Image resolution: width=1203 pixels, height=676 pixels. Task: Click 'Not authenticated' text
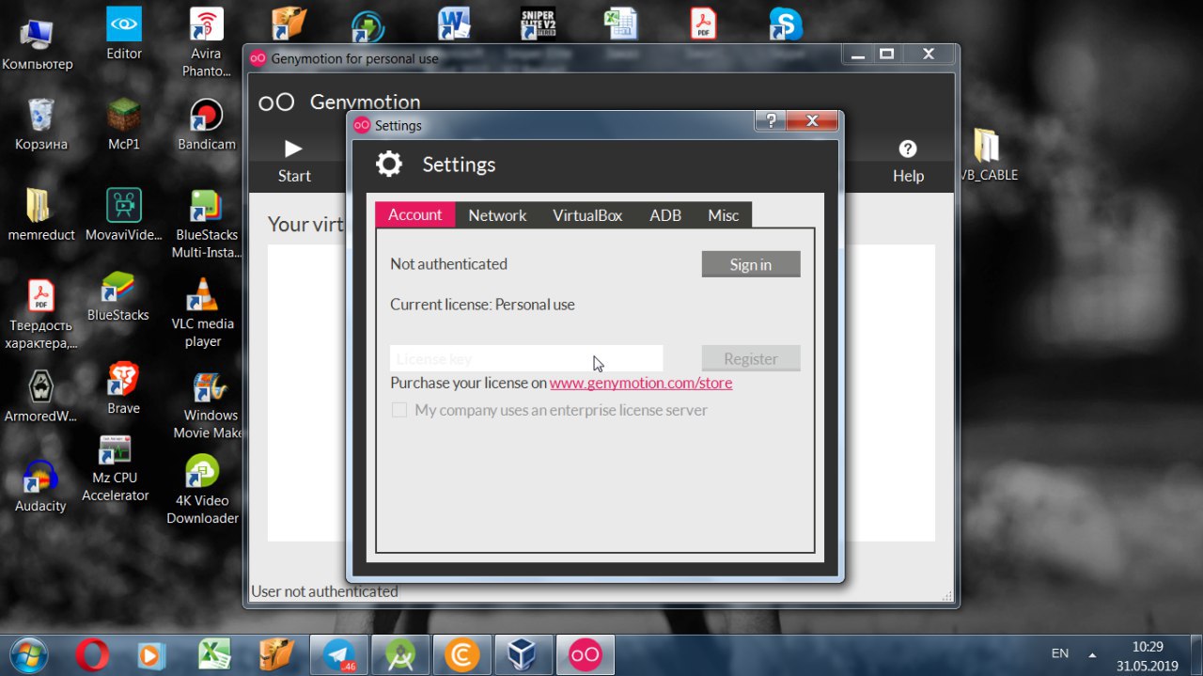click(x=448, y=264)
